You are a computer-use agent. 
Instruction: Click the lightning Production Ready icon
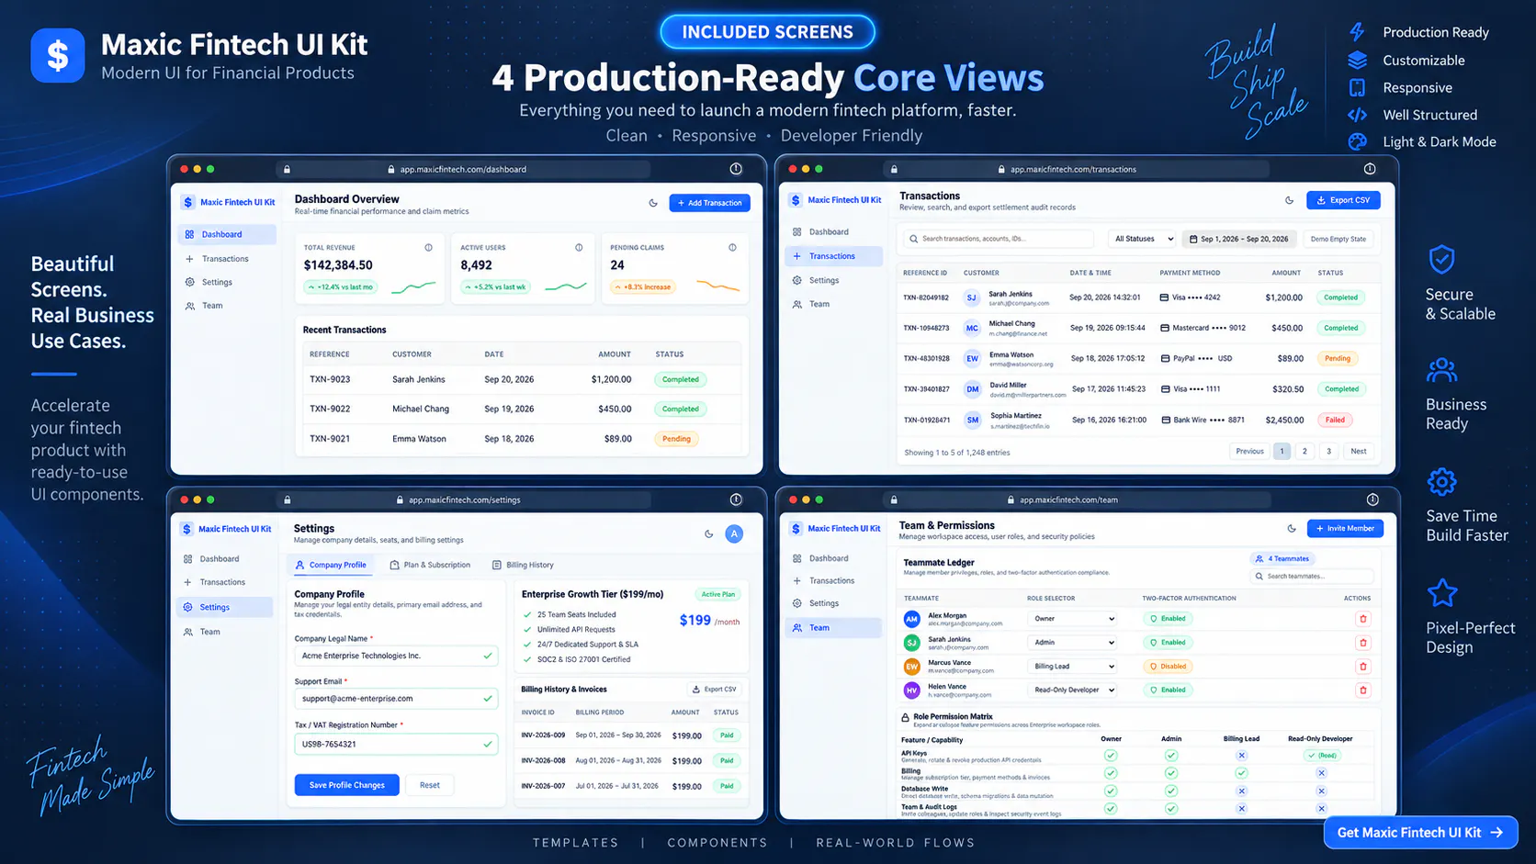(x=1357, y=32)
